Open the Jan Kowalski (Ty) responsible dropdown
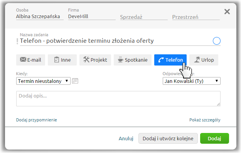Image resolution: width=241 pixels, height=153 pixels. click(x=192, y=81)
